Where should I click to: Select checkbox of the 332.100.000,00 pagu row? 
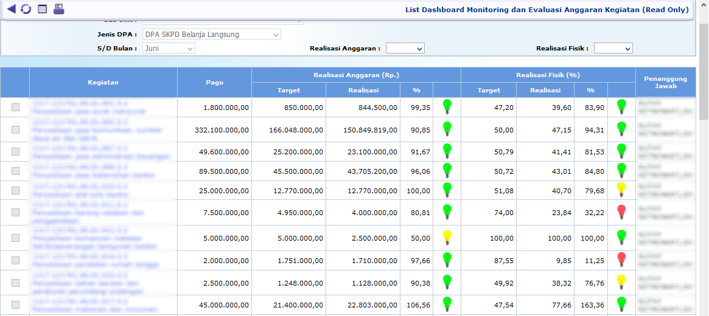15,129
